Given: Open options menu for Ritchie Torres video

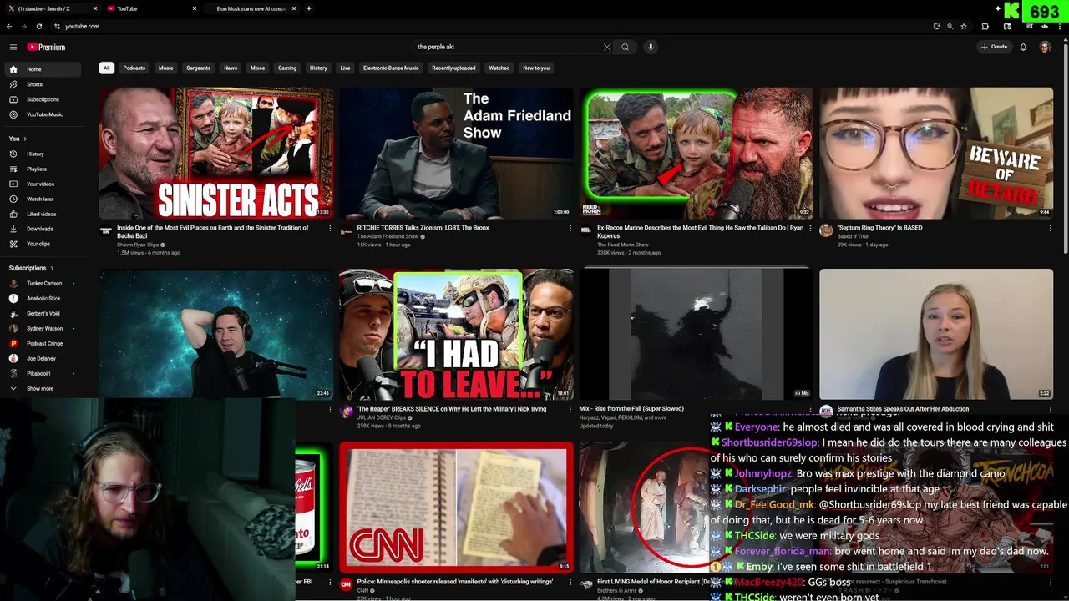Looking at the screenshot, I should [x=570, y=228].
